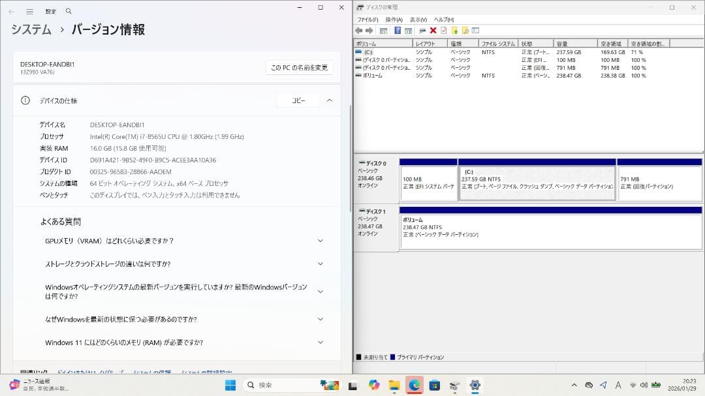Click the コピー button in device specs

pos(298,100)
